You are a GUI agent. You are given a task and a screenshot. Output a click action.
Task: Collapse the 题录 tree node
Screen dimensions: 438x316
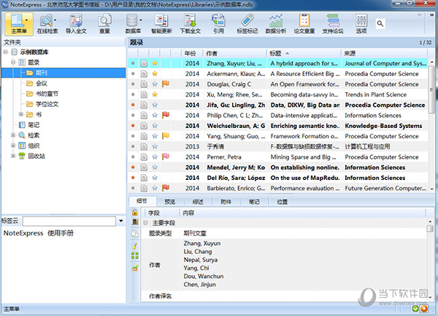(13, 62)
